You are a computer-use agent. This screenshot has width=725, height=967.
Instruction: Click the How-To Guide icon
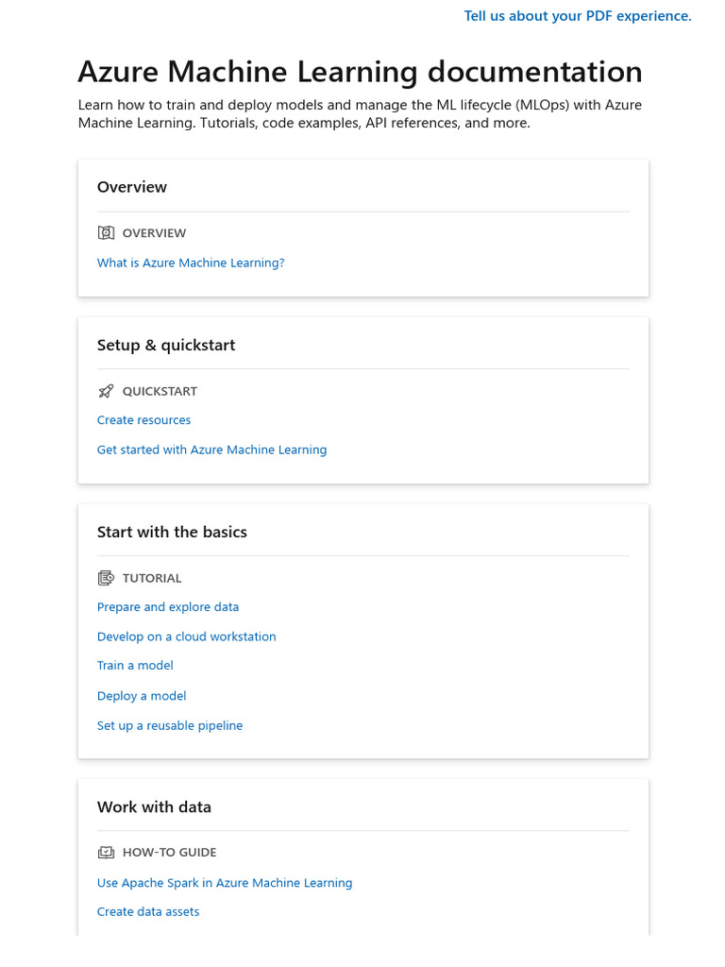click(x=106, y=852)
